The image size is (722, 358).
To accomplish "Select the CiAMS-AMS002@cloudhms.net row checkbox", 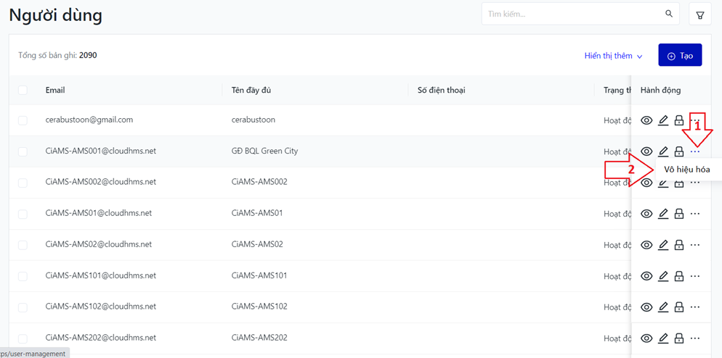I will (23, 183).
